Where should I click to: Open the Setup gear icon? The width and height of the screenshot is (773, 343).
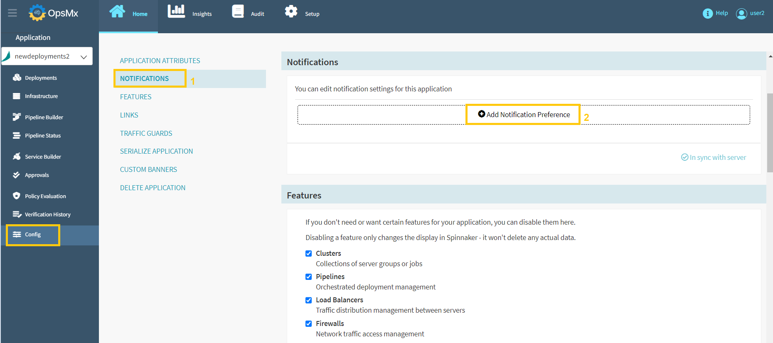tap(291, 11)
